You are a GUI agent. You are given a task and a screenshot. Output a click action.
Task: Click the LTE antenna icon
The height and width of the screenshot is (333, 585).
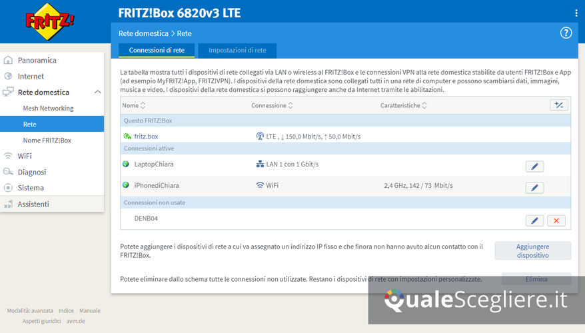pos(260,136)
